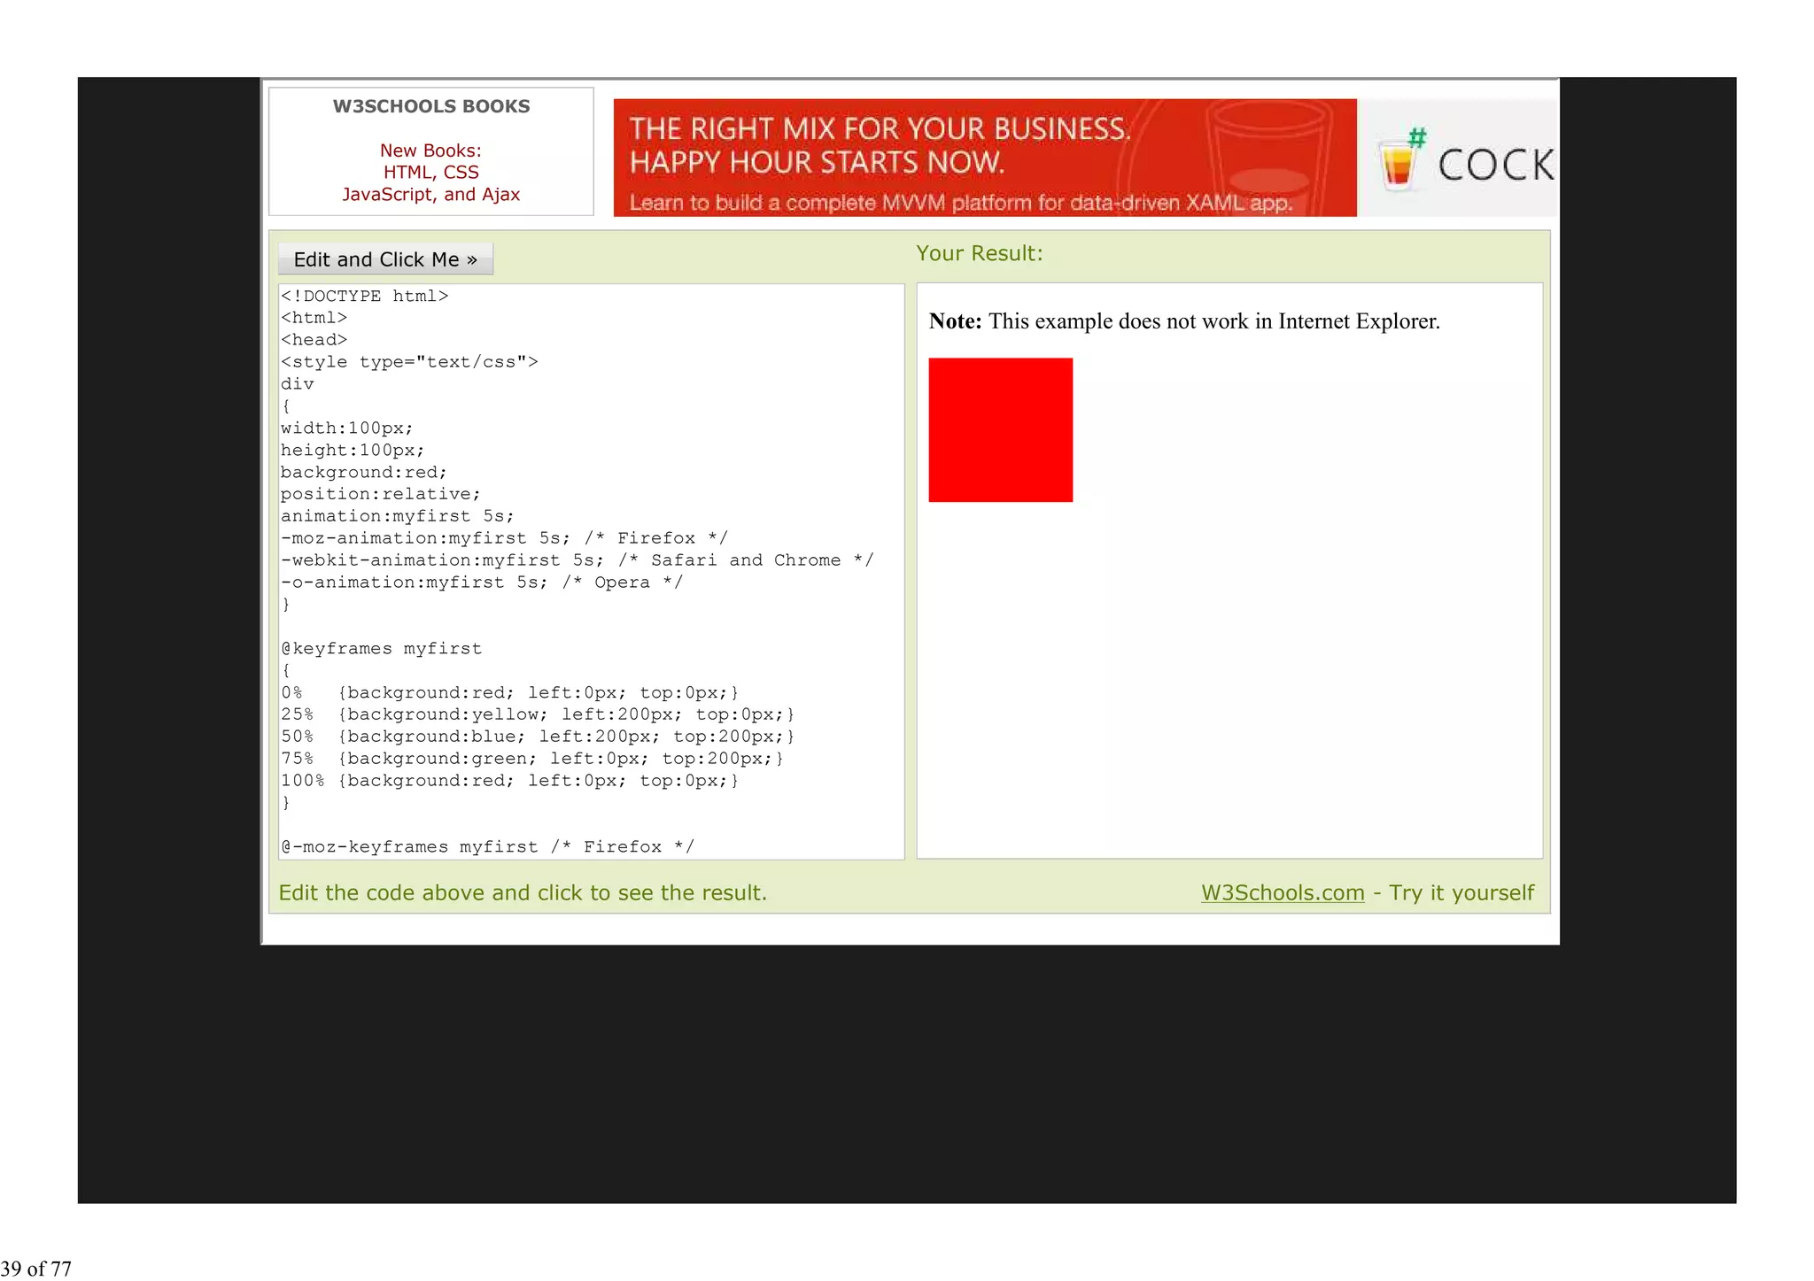Open the W3SCHOOLS BOOKS heading

click(430, 106)
